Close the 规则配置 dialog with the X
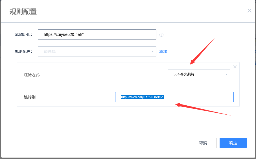The width and height of the screenshot is (256, 159). point(249,11)
